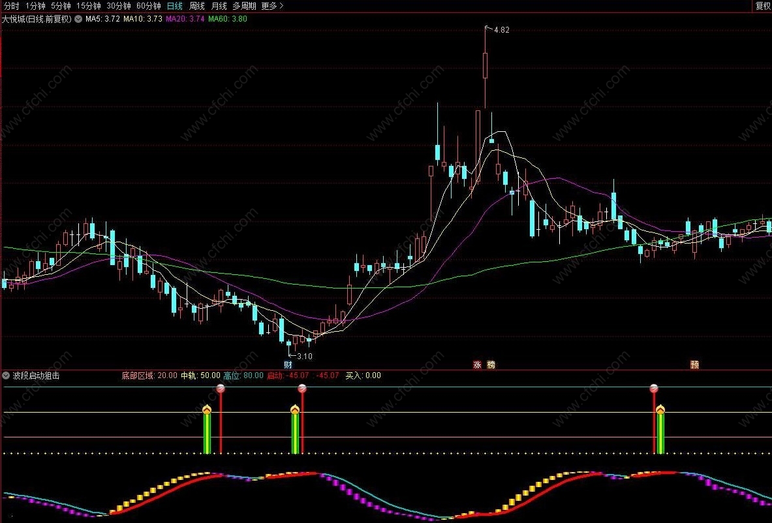Screen dimensions: 772x523
Task: Click the first red ball signal marker
Action: coord(221,388)
